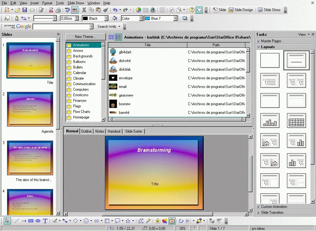Open the Google search box dropdown arrow
The width and height of the screenshot is (316, 231).
click(x=91, y=27)
